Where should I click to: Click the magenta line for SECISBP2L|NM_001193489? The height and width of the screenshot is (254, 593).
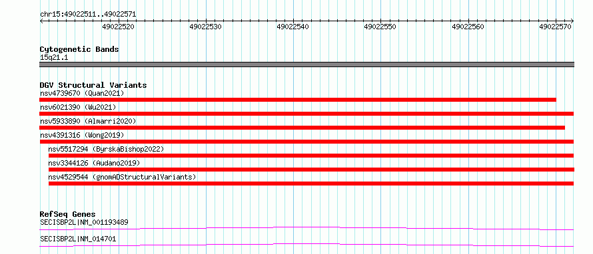pos(306,228)
